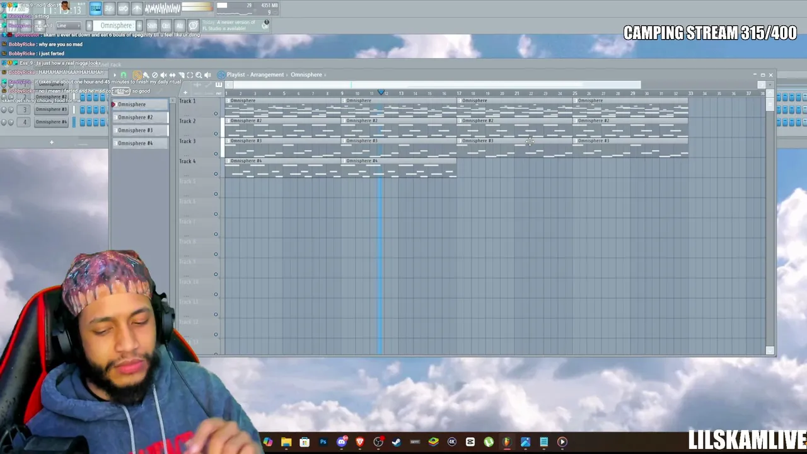Open Brave browser from the taskbar
The height and width of the screenshot is (454, 807).
coord(360,442)
